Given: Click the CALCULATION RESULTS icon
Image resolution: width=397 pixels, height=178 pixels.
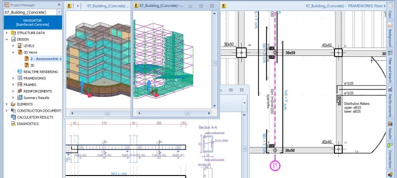Looking at the screenshot, I should pyautogui.click(x=13, y=117).
